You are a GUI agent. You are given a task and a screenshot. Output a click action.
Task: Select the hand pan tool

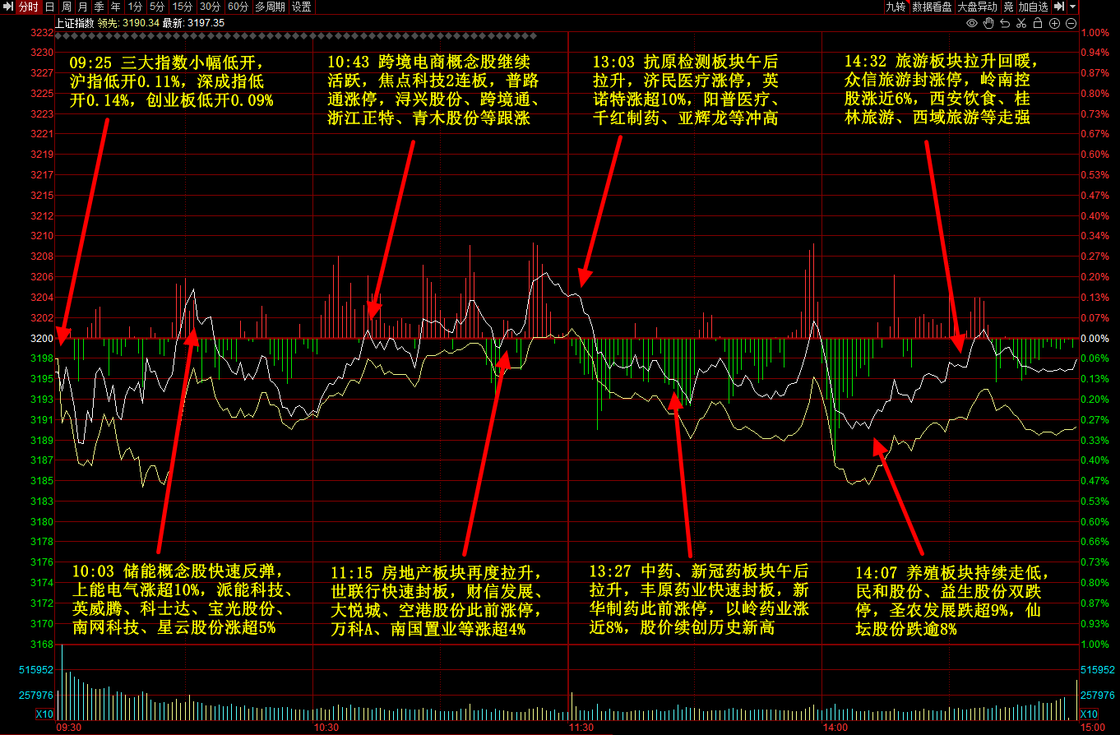988,23
